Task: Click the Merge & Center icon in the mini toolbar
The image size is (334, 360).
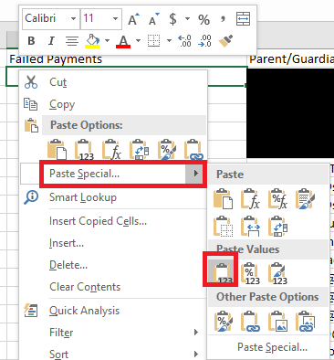Action: [243, 19]
